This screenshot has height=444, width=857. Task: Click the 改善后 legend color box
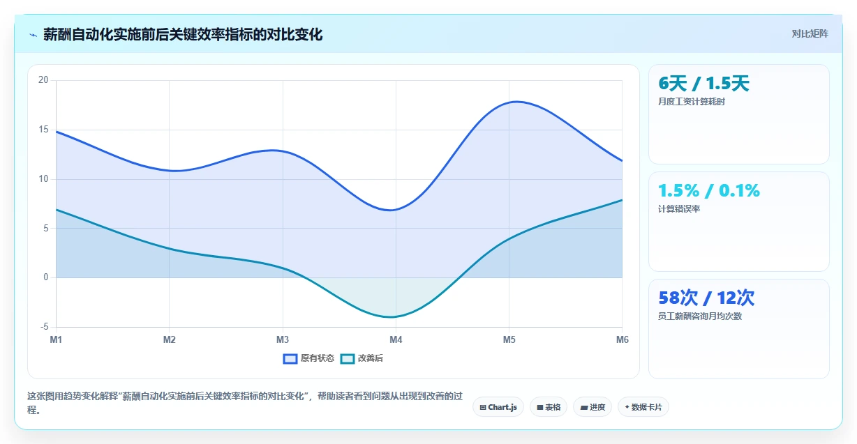348,358
